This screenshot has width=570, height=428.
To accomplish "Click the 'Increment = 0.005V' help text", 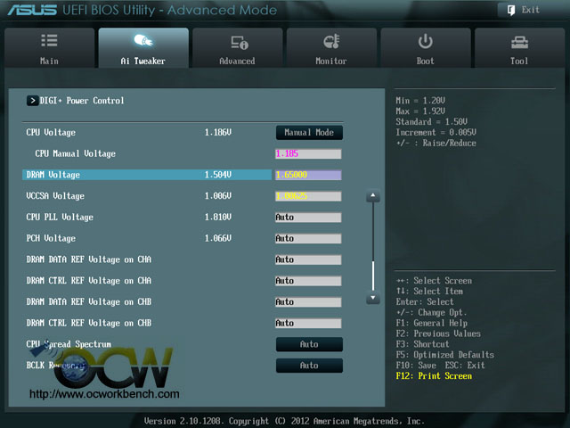I will coord(436,133).
